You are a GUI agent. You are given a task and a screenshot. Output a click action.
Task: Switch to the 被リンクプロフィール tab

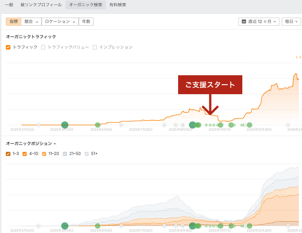(41, 5)
